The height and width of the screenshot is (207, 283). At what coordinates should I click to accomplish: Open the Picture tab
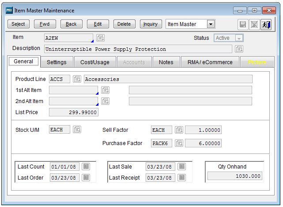click(x=257, y=62)
